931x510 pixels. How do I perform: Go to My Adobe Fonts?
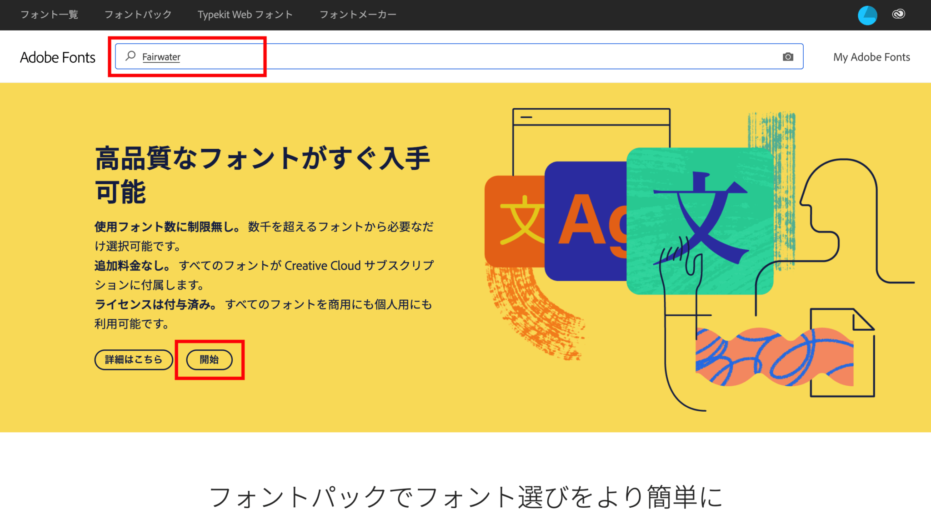tap(871, 57)
